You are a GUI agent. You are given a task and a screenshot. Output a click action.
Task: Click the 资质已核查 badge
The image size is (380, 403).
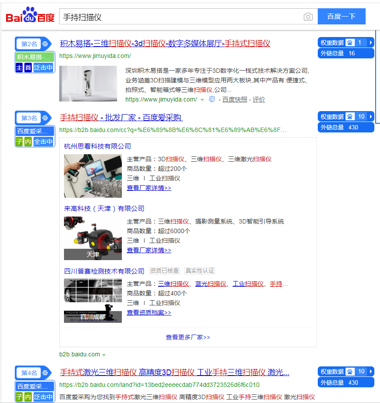[x=165, y=271]
